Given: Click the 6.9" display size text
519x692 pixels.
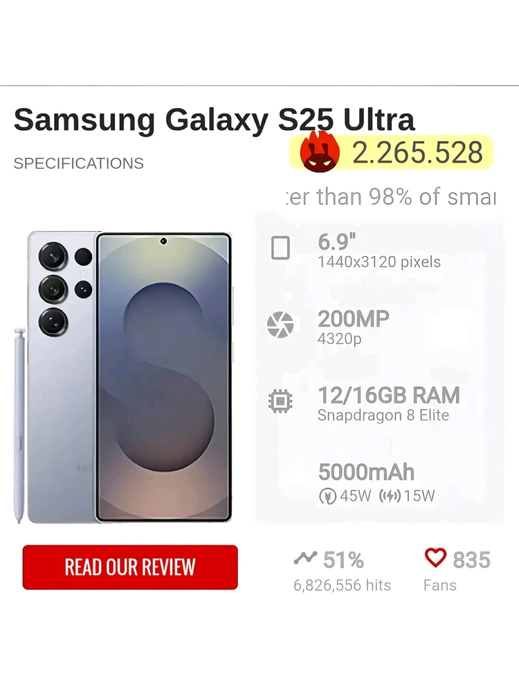Looking at the screenshot, I should tap(337, 243).
